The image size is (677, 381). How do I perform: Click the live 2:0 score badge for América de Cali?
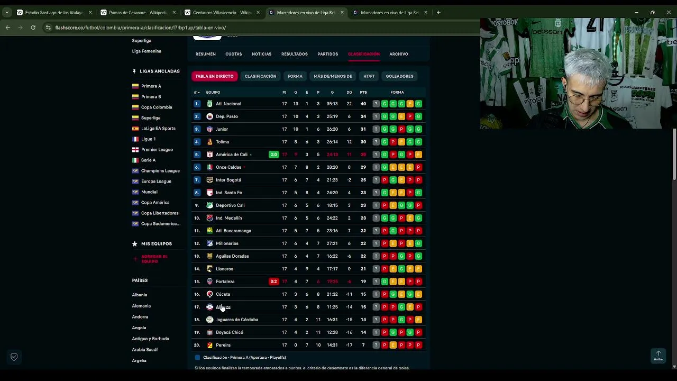[273, 155]
